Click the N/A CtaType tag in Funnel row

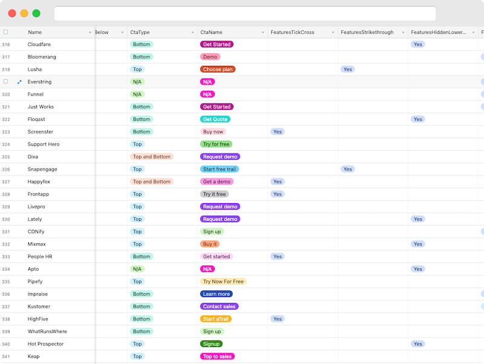pyautogui.click(x=137, y=94)
